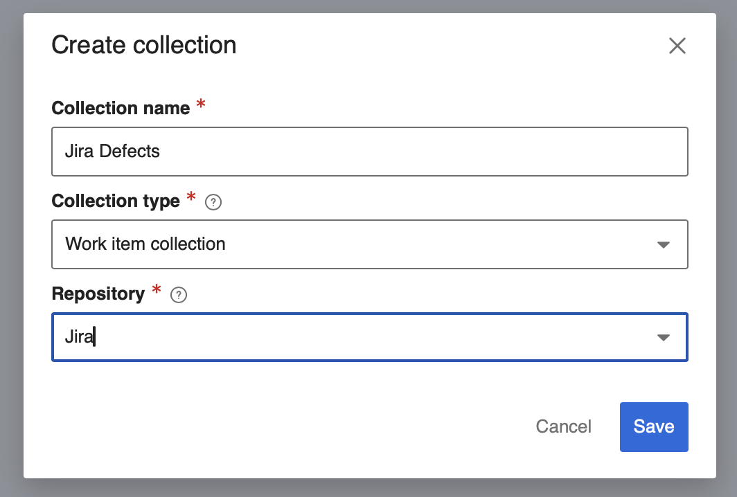Viewport: 737px width, 497px height.
Task: Click the Create collection dialog title
Action: pyautogui.click(x=143, y=44)
